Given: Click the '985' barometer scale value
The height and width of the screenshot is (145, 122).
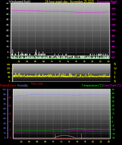Looking at the screenshot, I should pyautogui.click(x=113, y=47).
